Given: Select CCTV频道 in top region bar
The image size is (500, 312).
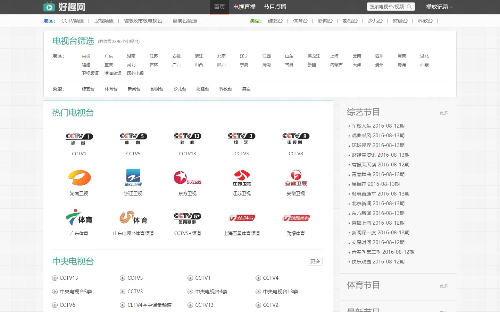Looking at the screenshot, I should pos(73,21).
